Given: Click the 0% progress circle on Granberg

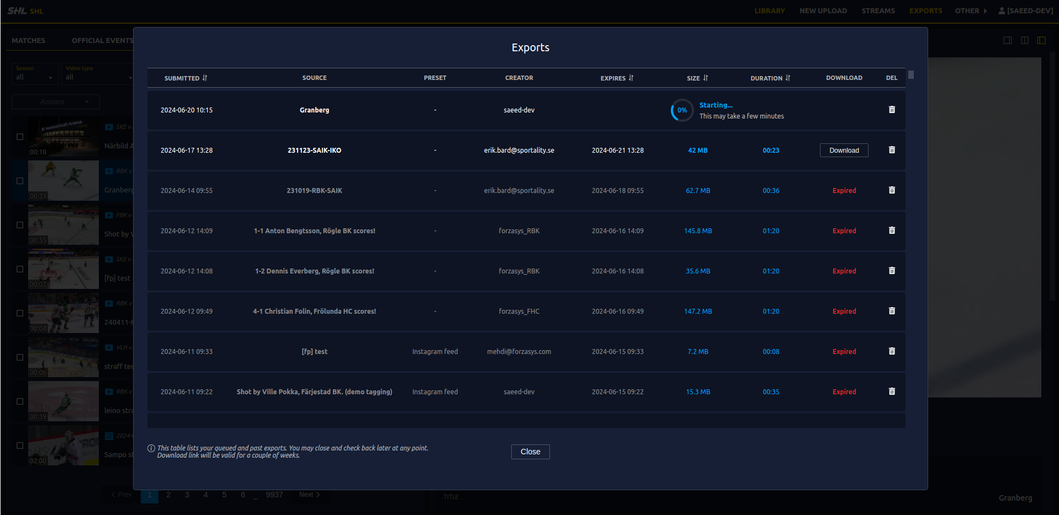Looking at the screenshot, I should click(x=681, y=110).
